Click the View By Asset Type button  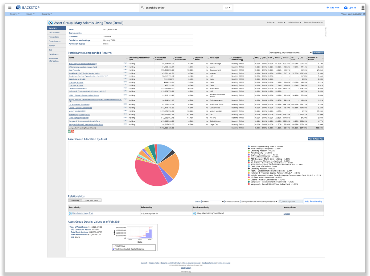coord(316,139)
